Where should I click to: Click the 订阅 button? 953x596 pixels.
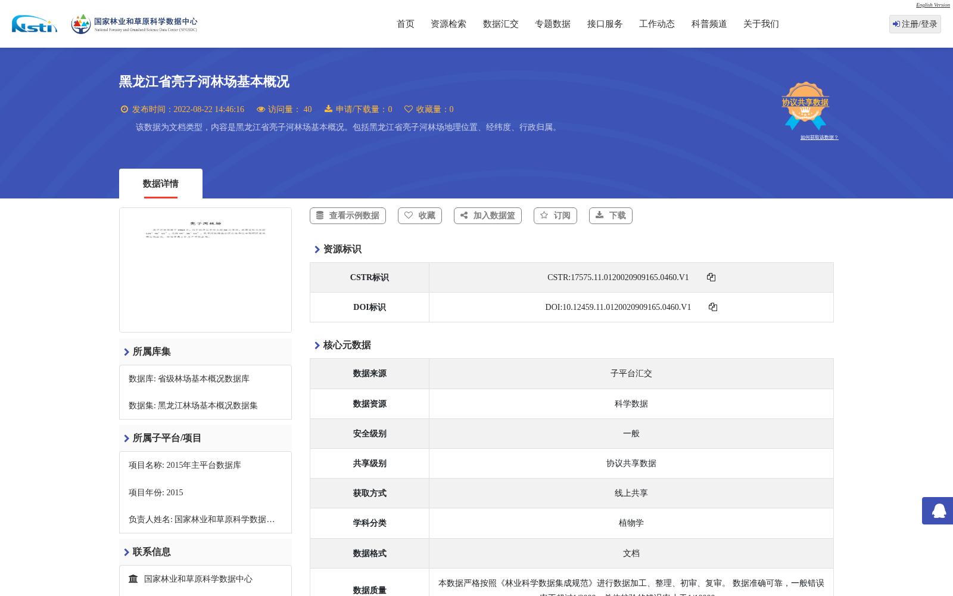(555, 216)
